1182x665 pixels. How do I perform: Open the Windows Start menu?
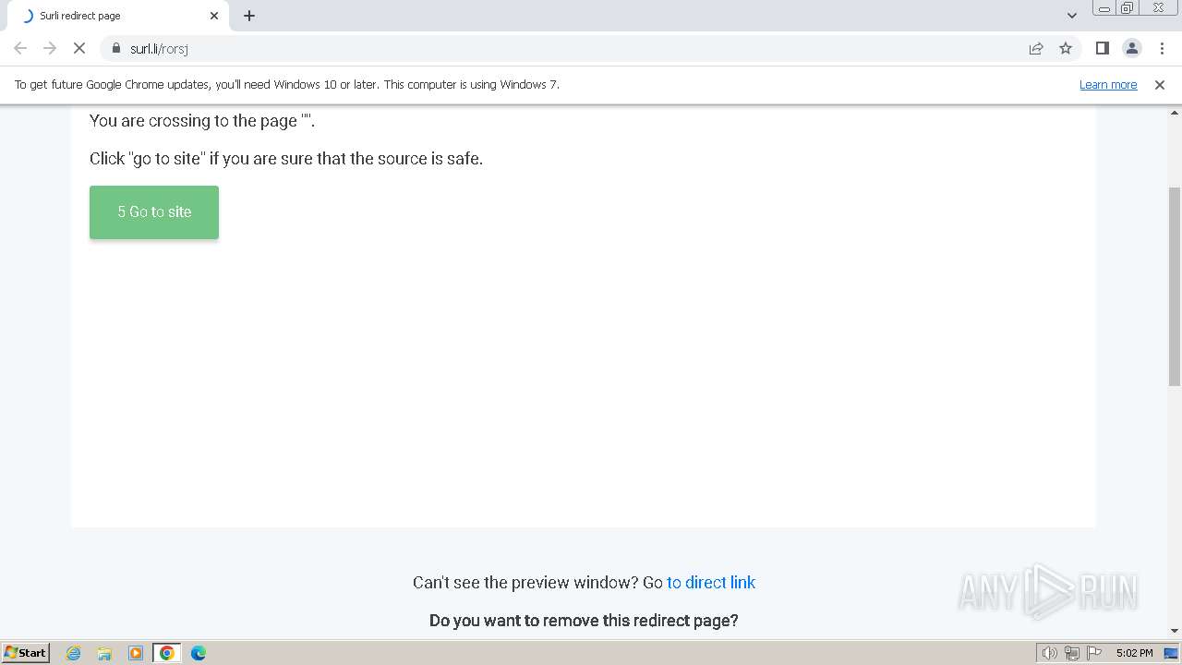pos(26,653)
